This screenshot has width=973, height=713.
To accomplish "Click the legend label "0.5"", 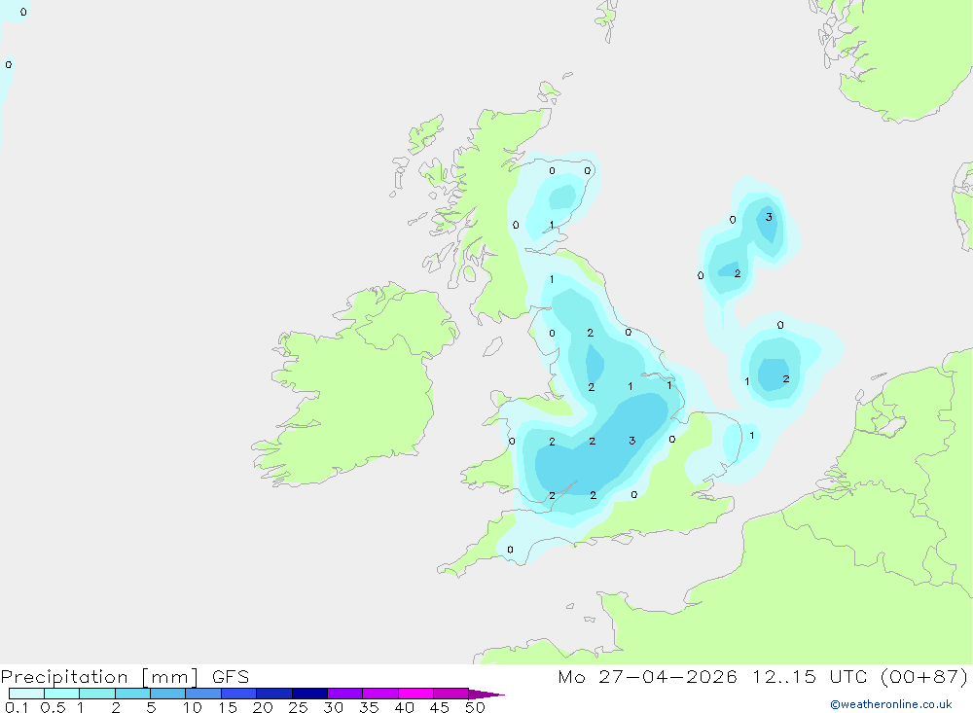I will (53, 707).
